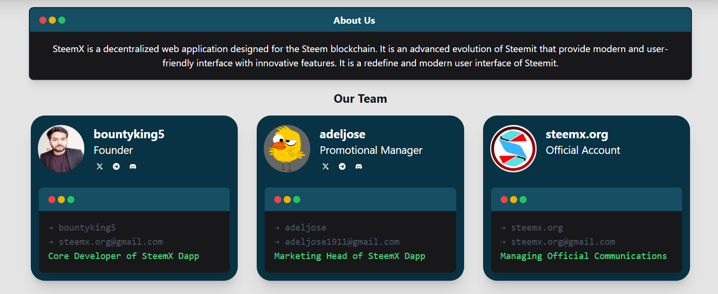
Task: Open adeljose's X (Twitter) profile icon
Action: point(325,167)
